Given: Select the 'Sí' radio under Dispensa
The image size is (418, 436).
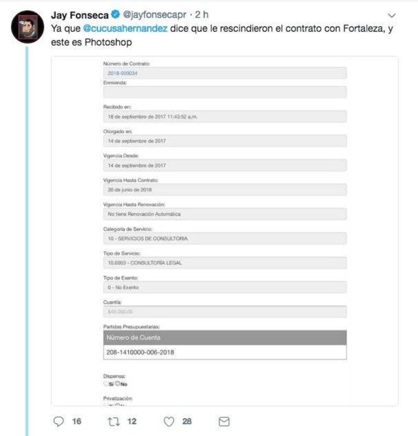Looking at the screenshot, I should [107, 384].
